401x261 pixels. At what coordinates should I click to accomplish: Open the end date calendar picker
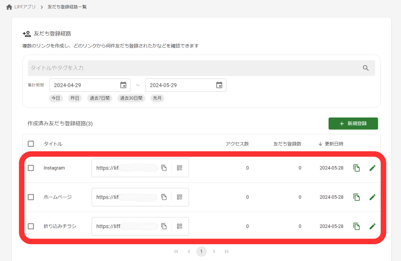pyautogui.click(x=219, y=85)
